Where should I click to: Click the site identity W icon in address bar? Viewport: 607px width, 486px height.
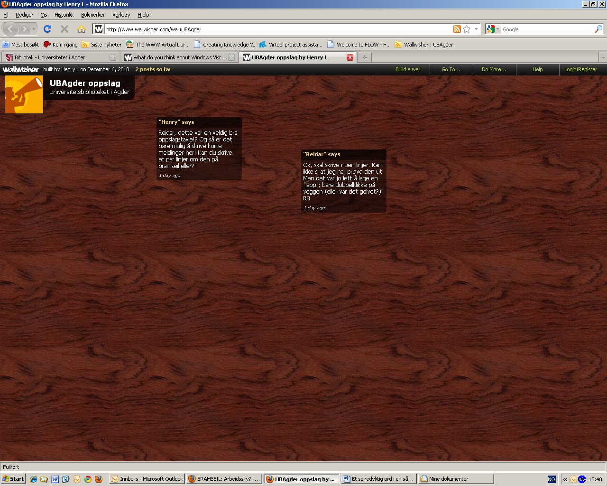pyautogui.click(x=99, y=29)
